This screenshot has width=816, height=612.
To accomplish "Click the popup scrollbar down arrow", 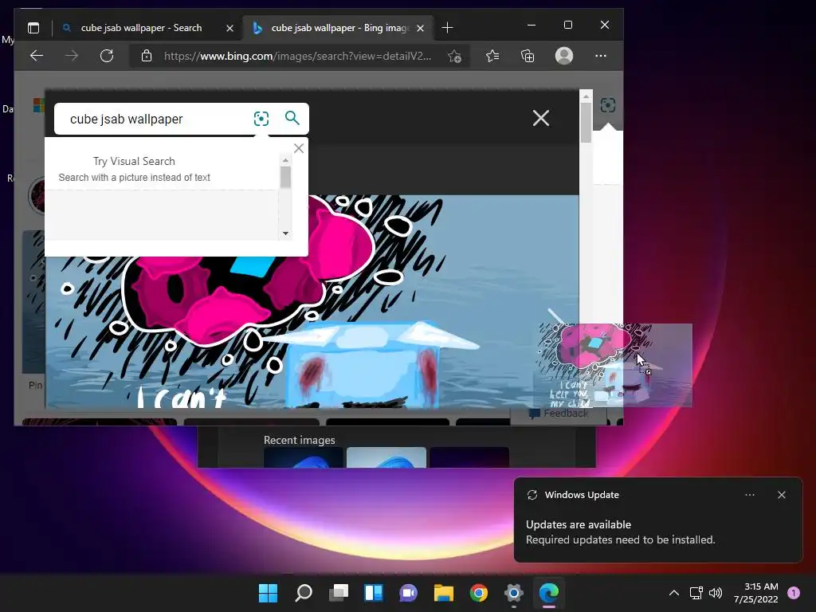I will point(285,233).
